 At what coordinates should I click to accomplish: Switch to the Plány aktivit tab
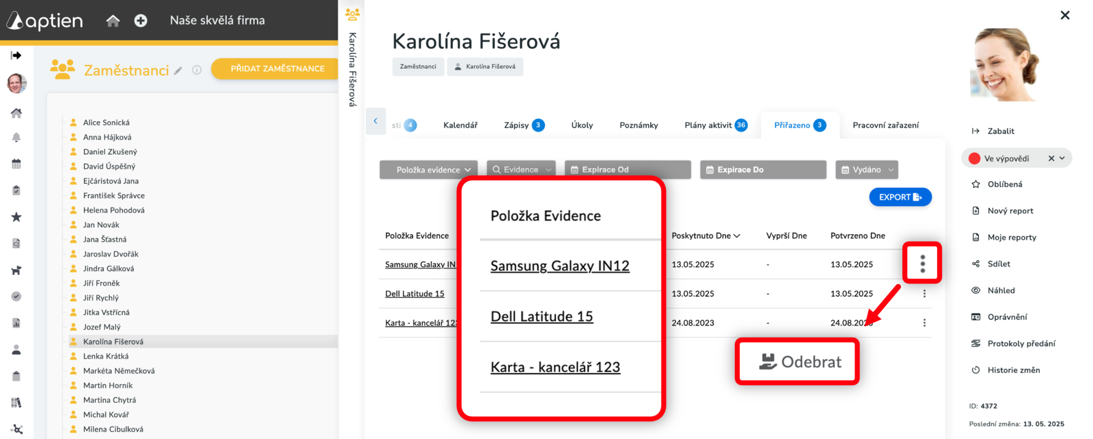click(x=716, y=125)
